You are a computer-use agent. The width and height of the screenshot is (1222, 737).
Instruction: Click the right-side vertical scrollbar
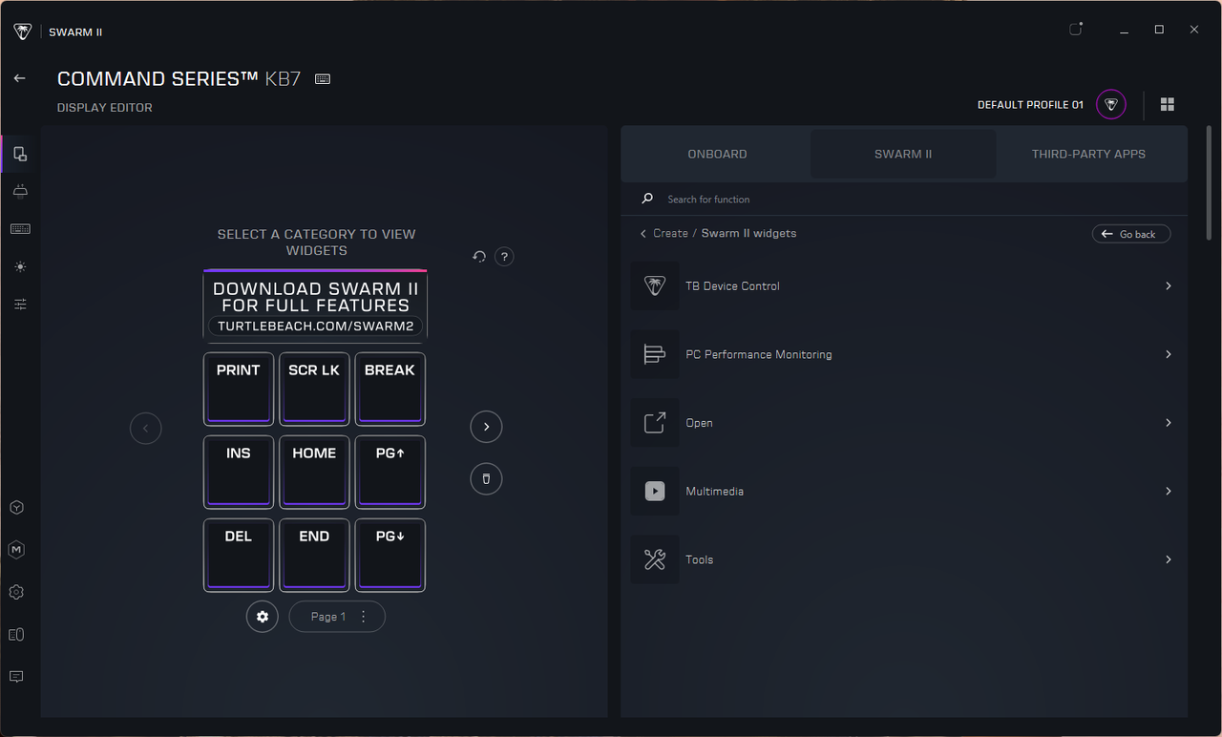click(x=1210, y=183)
